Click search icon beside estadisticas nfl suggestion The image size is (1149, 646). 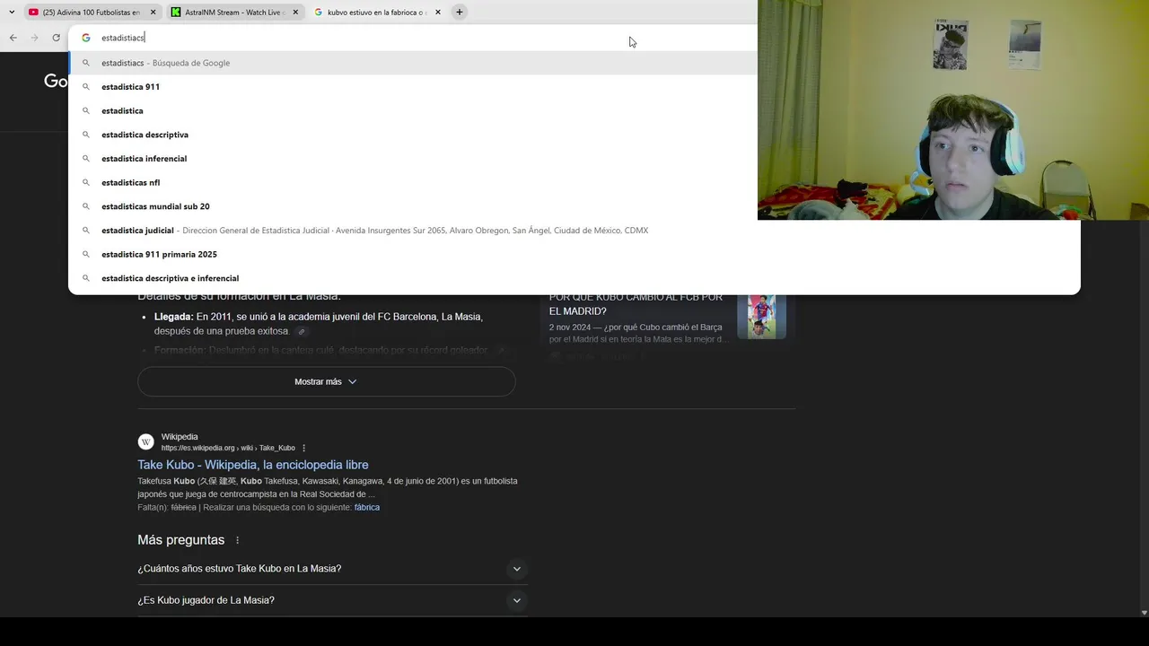86,182
